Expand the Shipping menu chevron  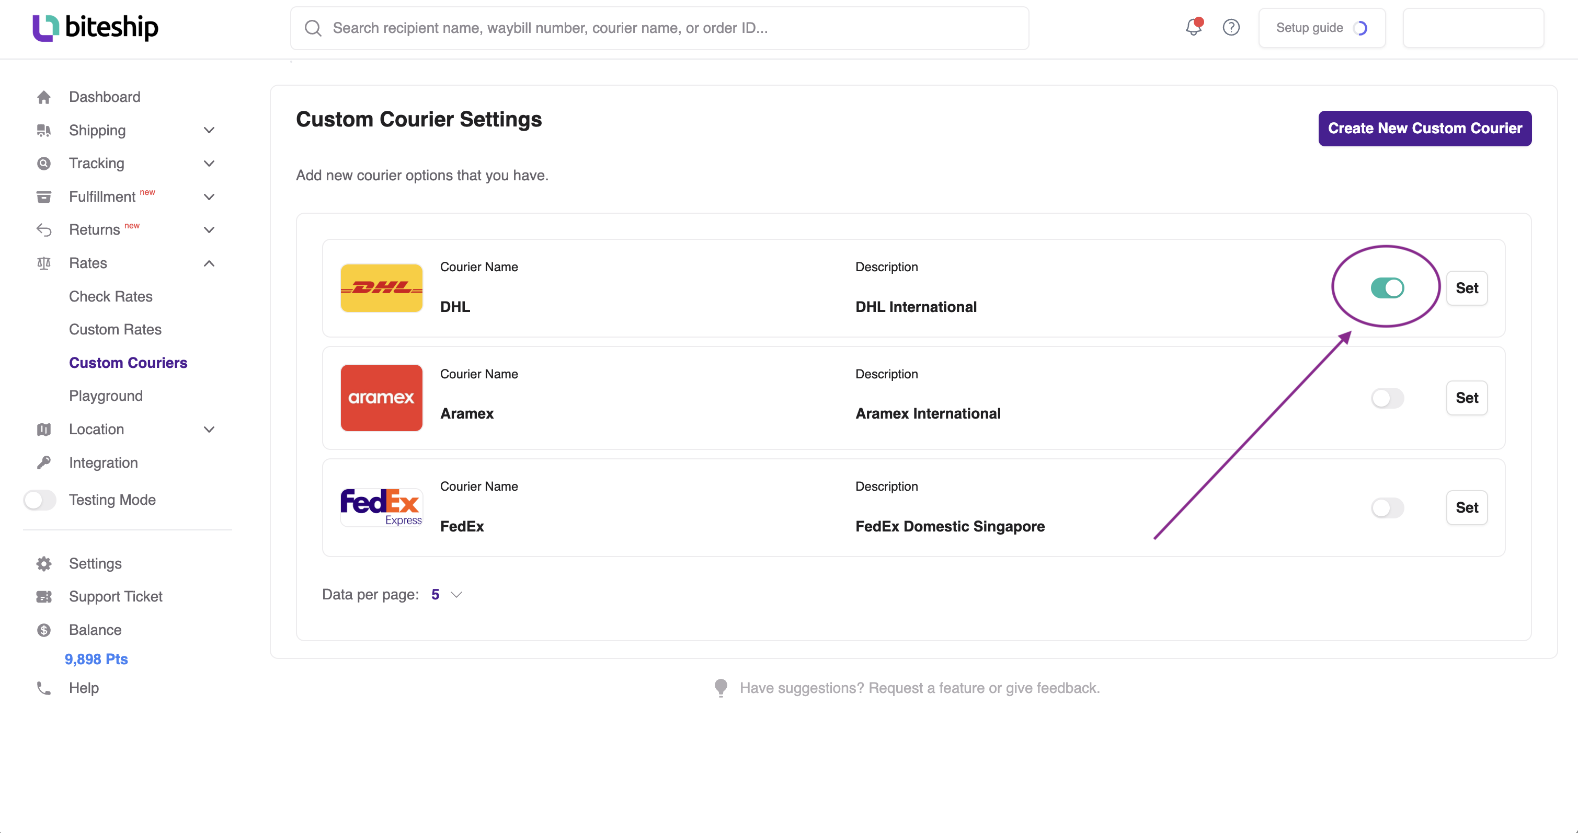(209, 130)
